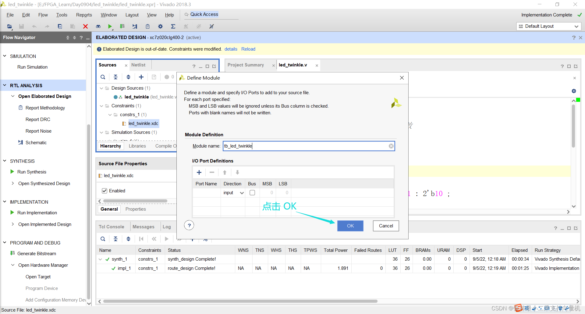Viewport: 585px width, 314px height.
Task: Toggle the Enabled checkbox
Action: (105, 191)
